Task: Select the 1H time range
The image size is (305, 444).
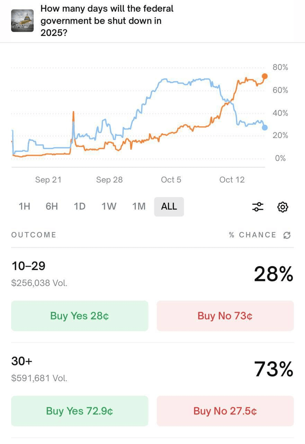Action: point(24,206)
